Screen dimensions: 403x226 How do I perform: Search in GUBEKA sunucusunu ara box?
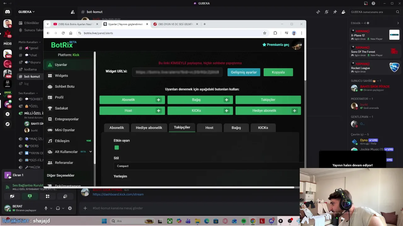(x=375, y=12)
